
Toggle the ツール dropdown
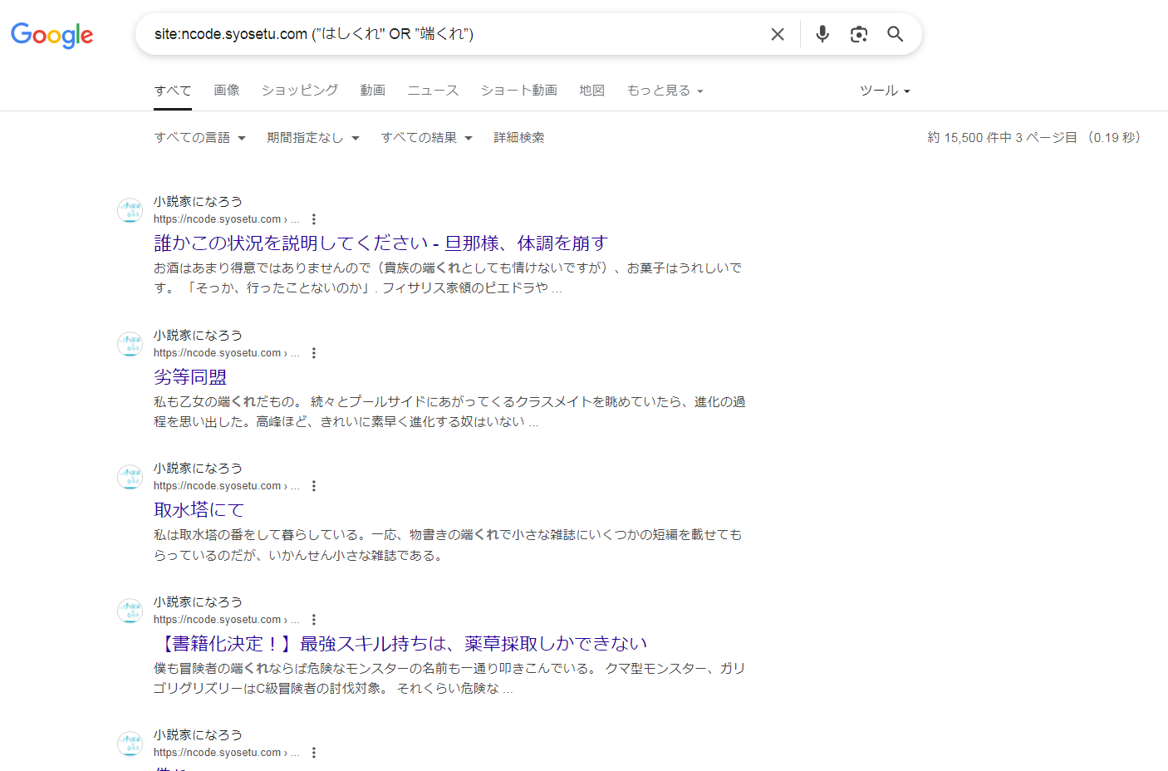point(885,91)
